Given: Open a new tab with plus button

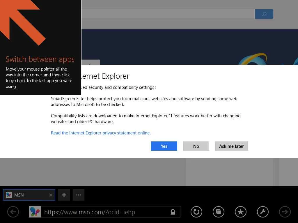Looking at the screenshot, I should click(x=64, y=195).
